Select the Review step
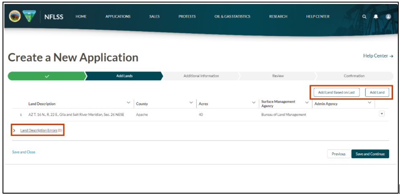The image size is (400, 194). 278,76
